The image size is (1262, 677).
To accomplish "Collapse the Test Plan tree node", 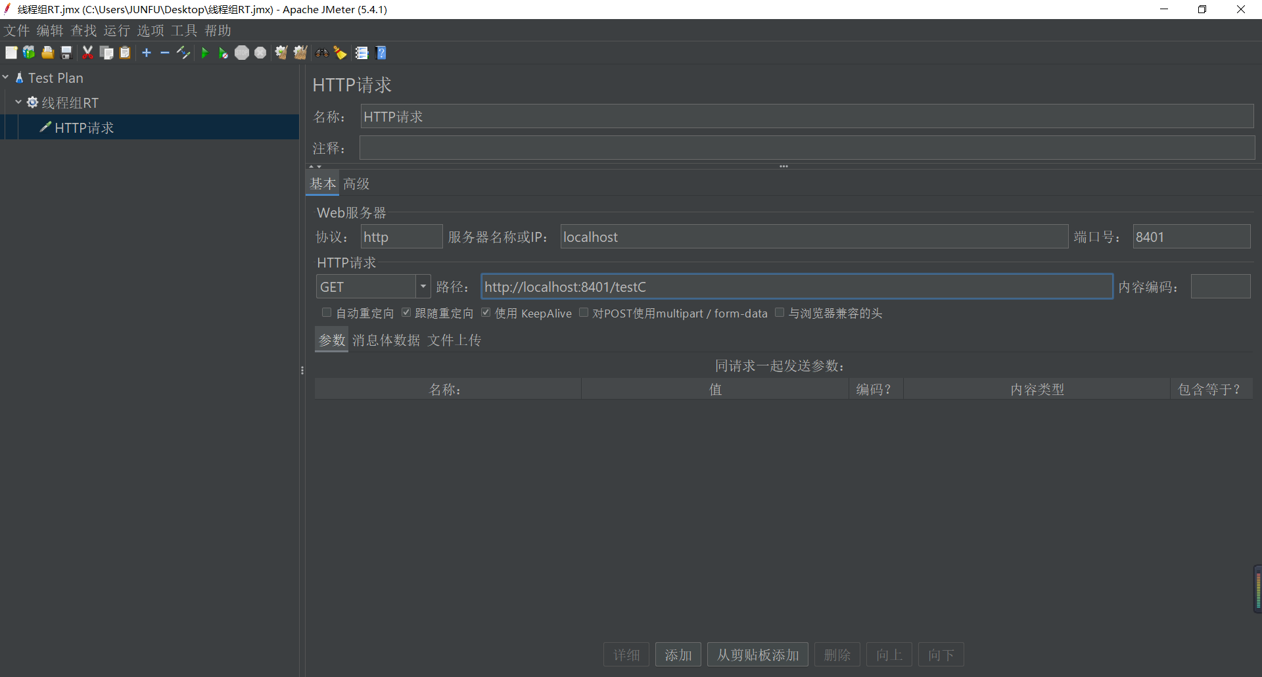I will point(7,77).
